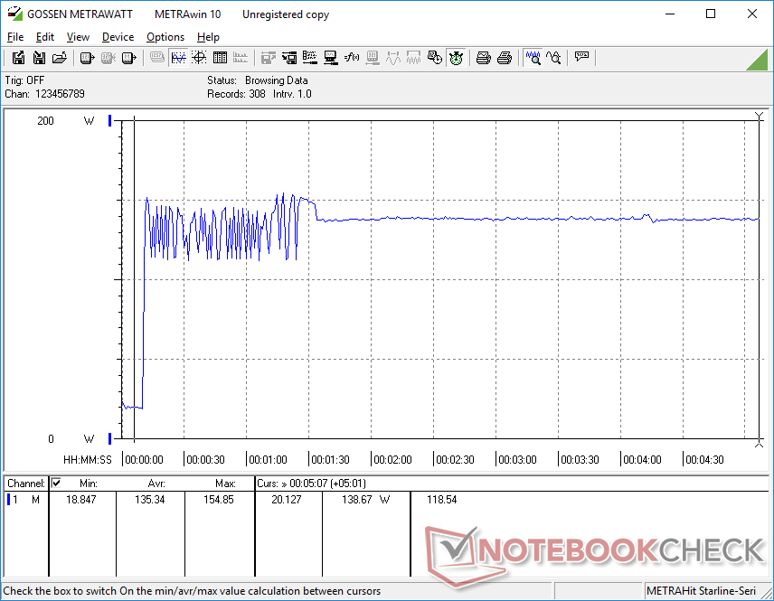774x601 pixels.
Task: Click the 'Chan: 123456789' label
Action: pyautogui.click(x=44, y=94)
